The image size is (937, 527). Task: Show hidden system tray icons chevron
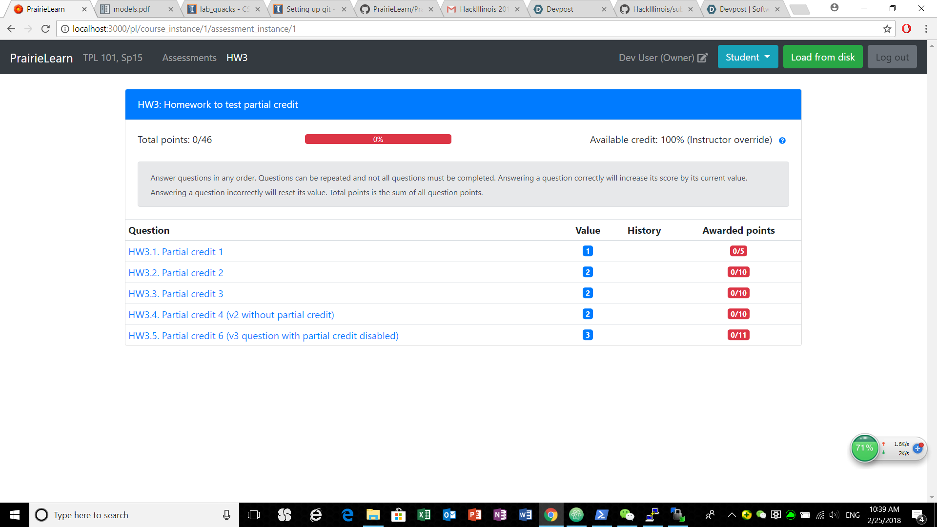(x=732, y=515)
